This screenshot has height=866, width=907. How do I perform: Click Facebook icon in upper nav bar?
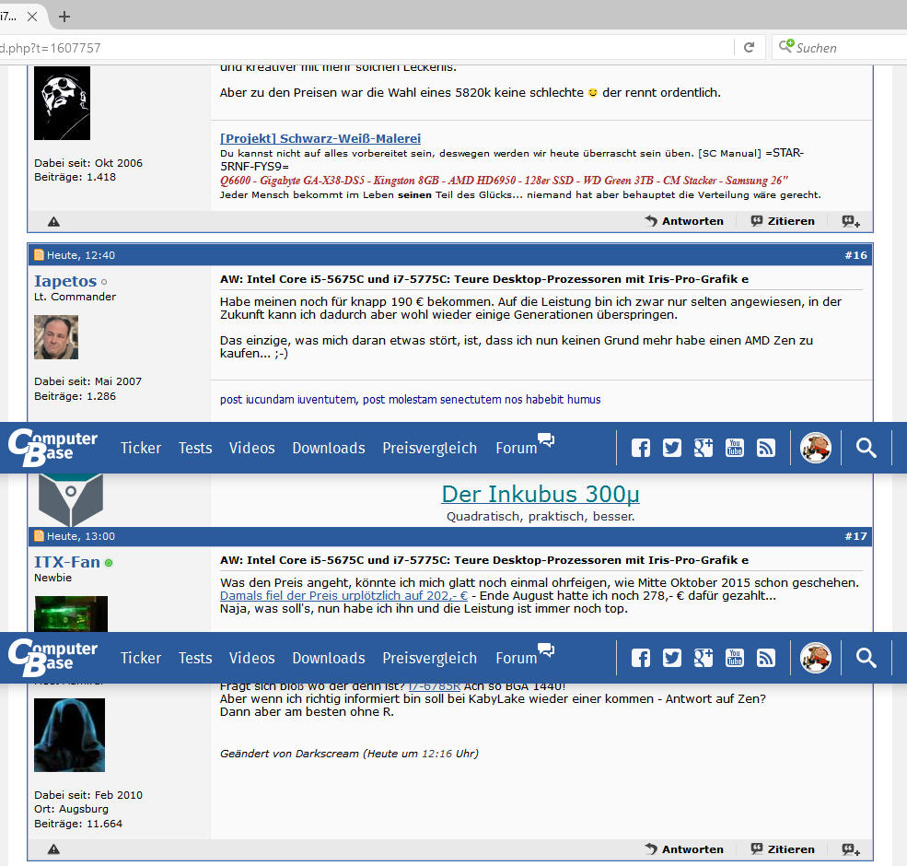pos(641,448)
